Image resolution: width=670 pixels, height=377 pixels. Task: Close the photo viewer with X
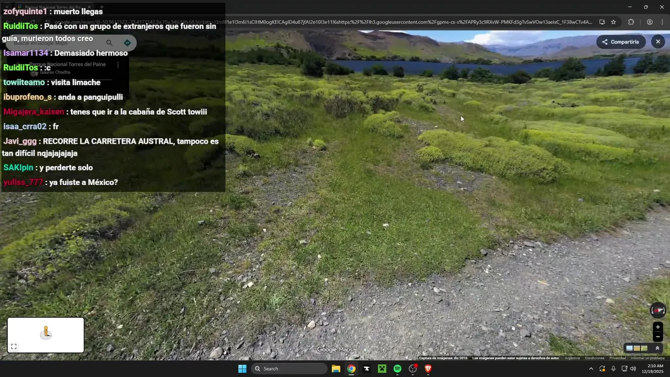click(x=658, y=42)
